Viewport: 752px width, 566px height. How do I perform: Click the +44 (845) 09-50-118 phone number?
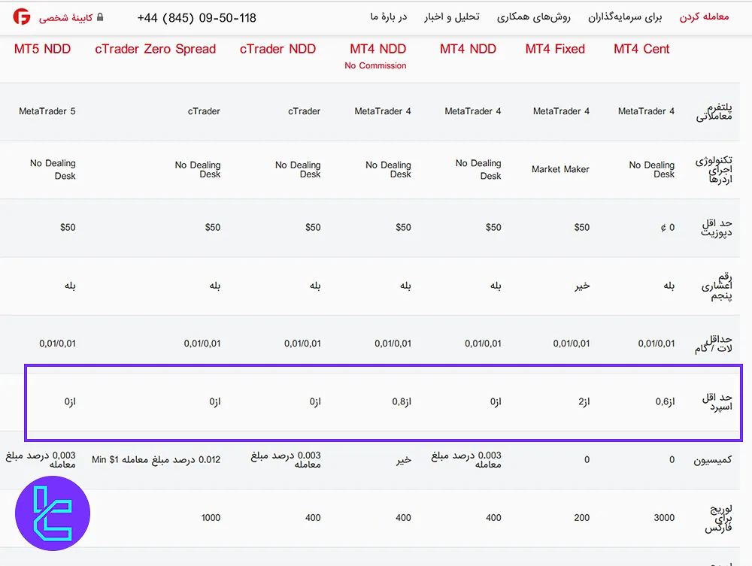196,17
